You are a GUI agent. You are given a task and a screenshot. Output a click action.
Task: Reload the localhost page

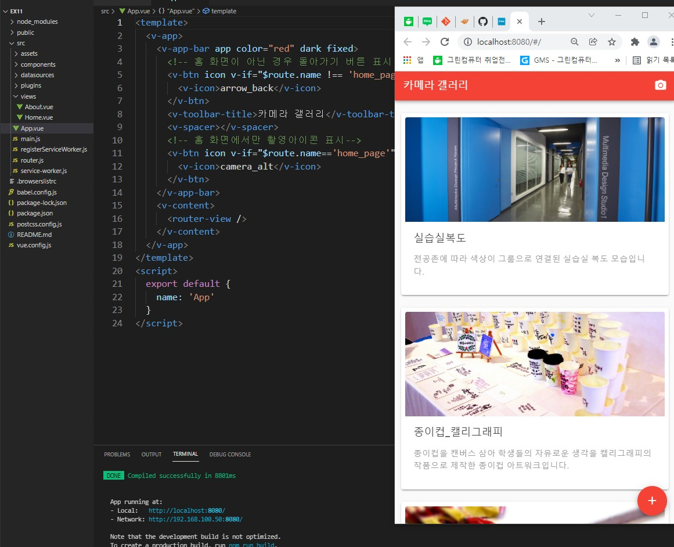pos(445,42)
